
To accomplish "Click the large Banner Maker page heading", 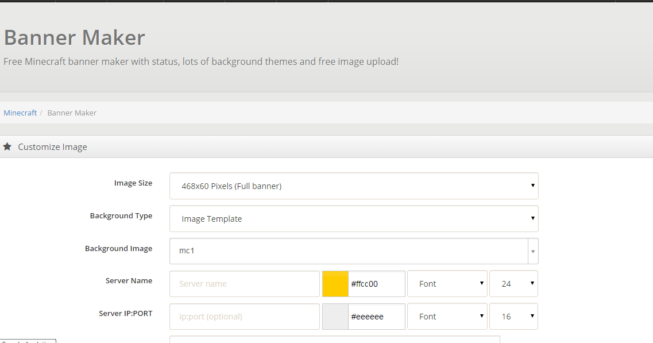I will pyautogui.click(x=75, y=38).
